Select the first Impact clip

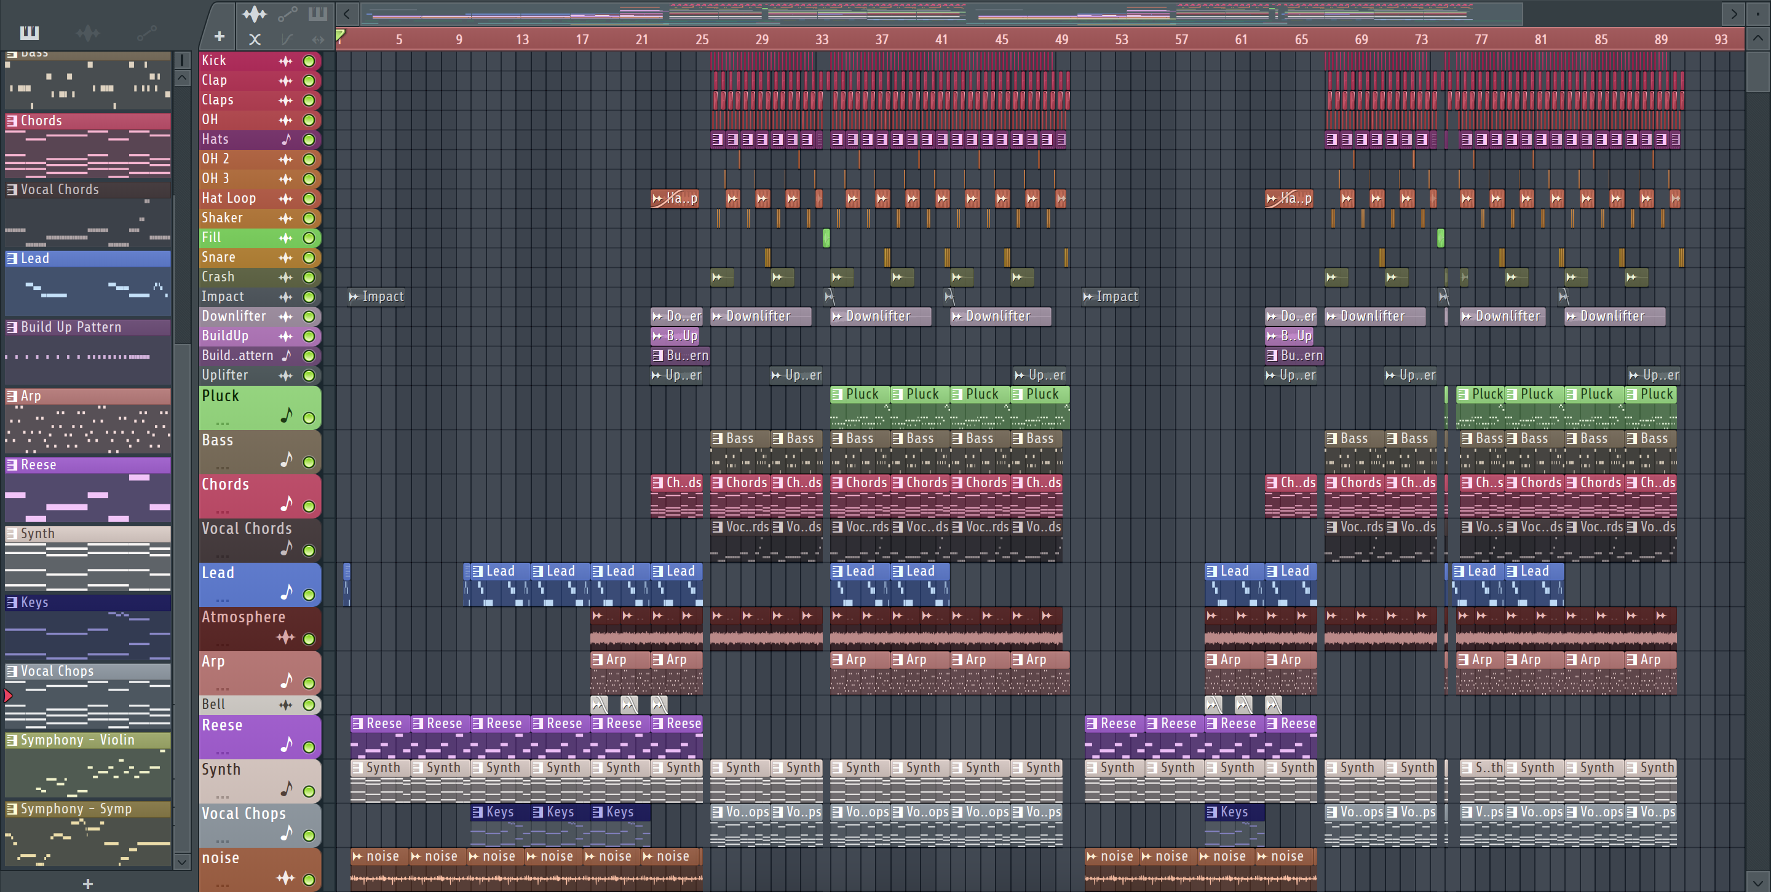pyautogui.click(x=376, y=297)
